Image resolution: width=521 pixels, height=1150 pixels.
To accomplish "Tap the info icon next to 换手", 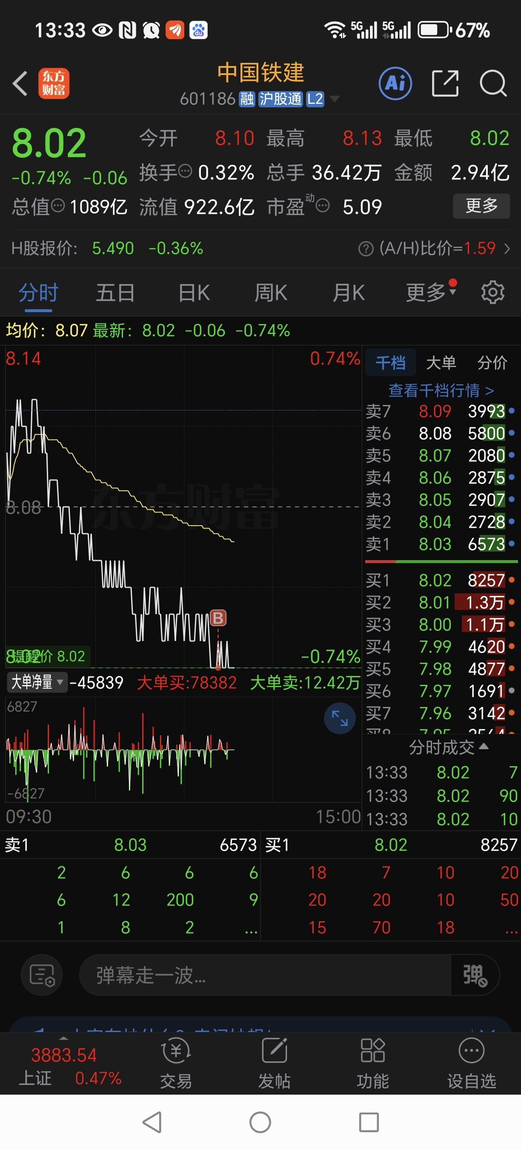I will [185, 170].
